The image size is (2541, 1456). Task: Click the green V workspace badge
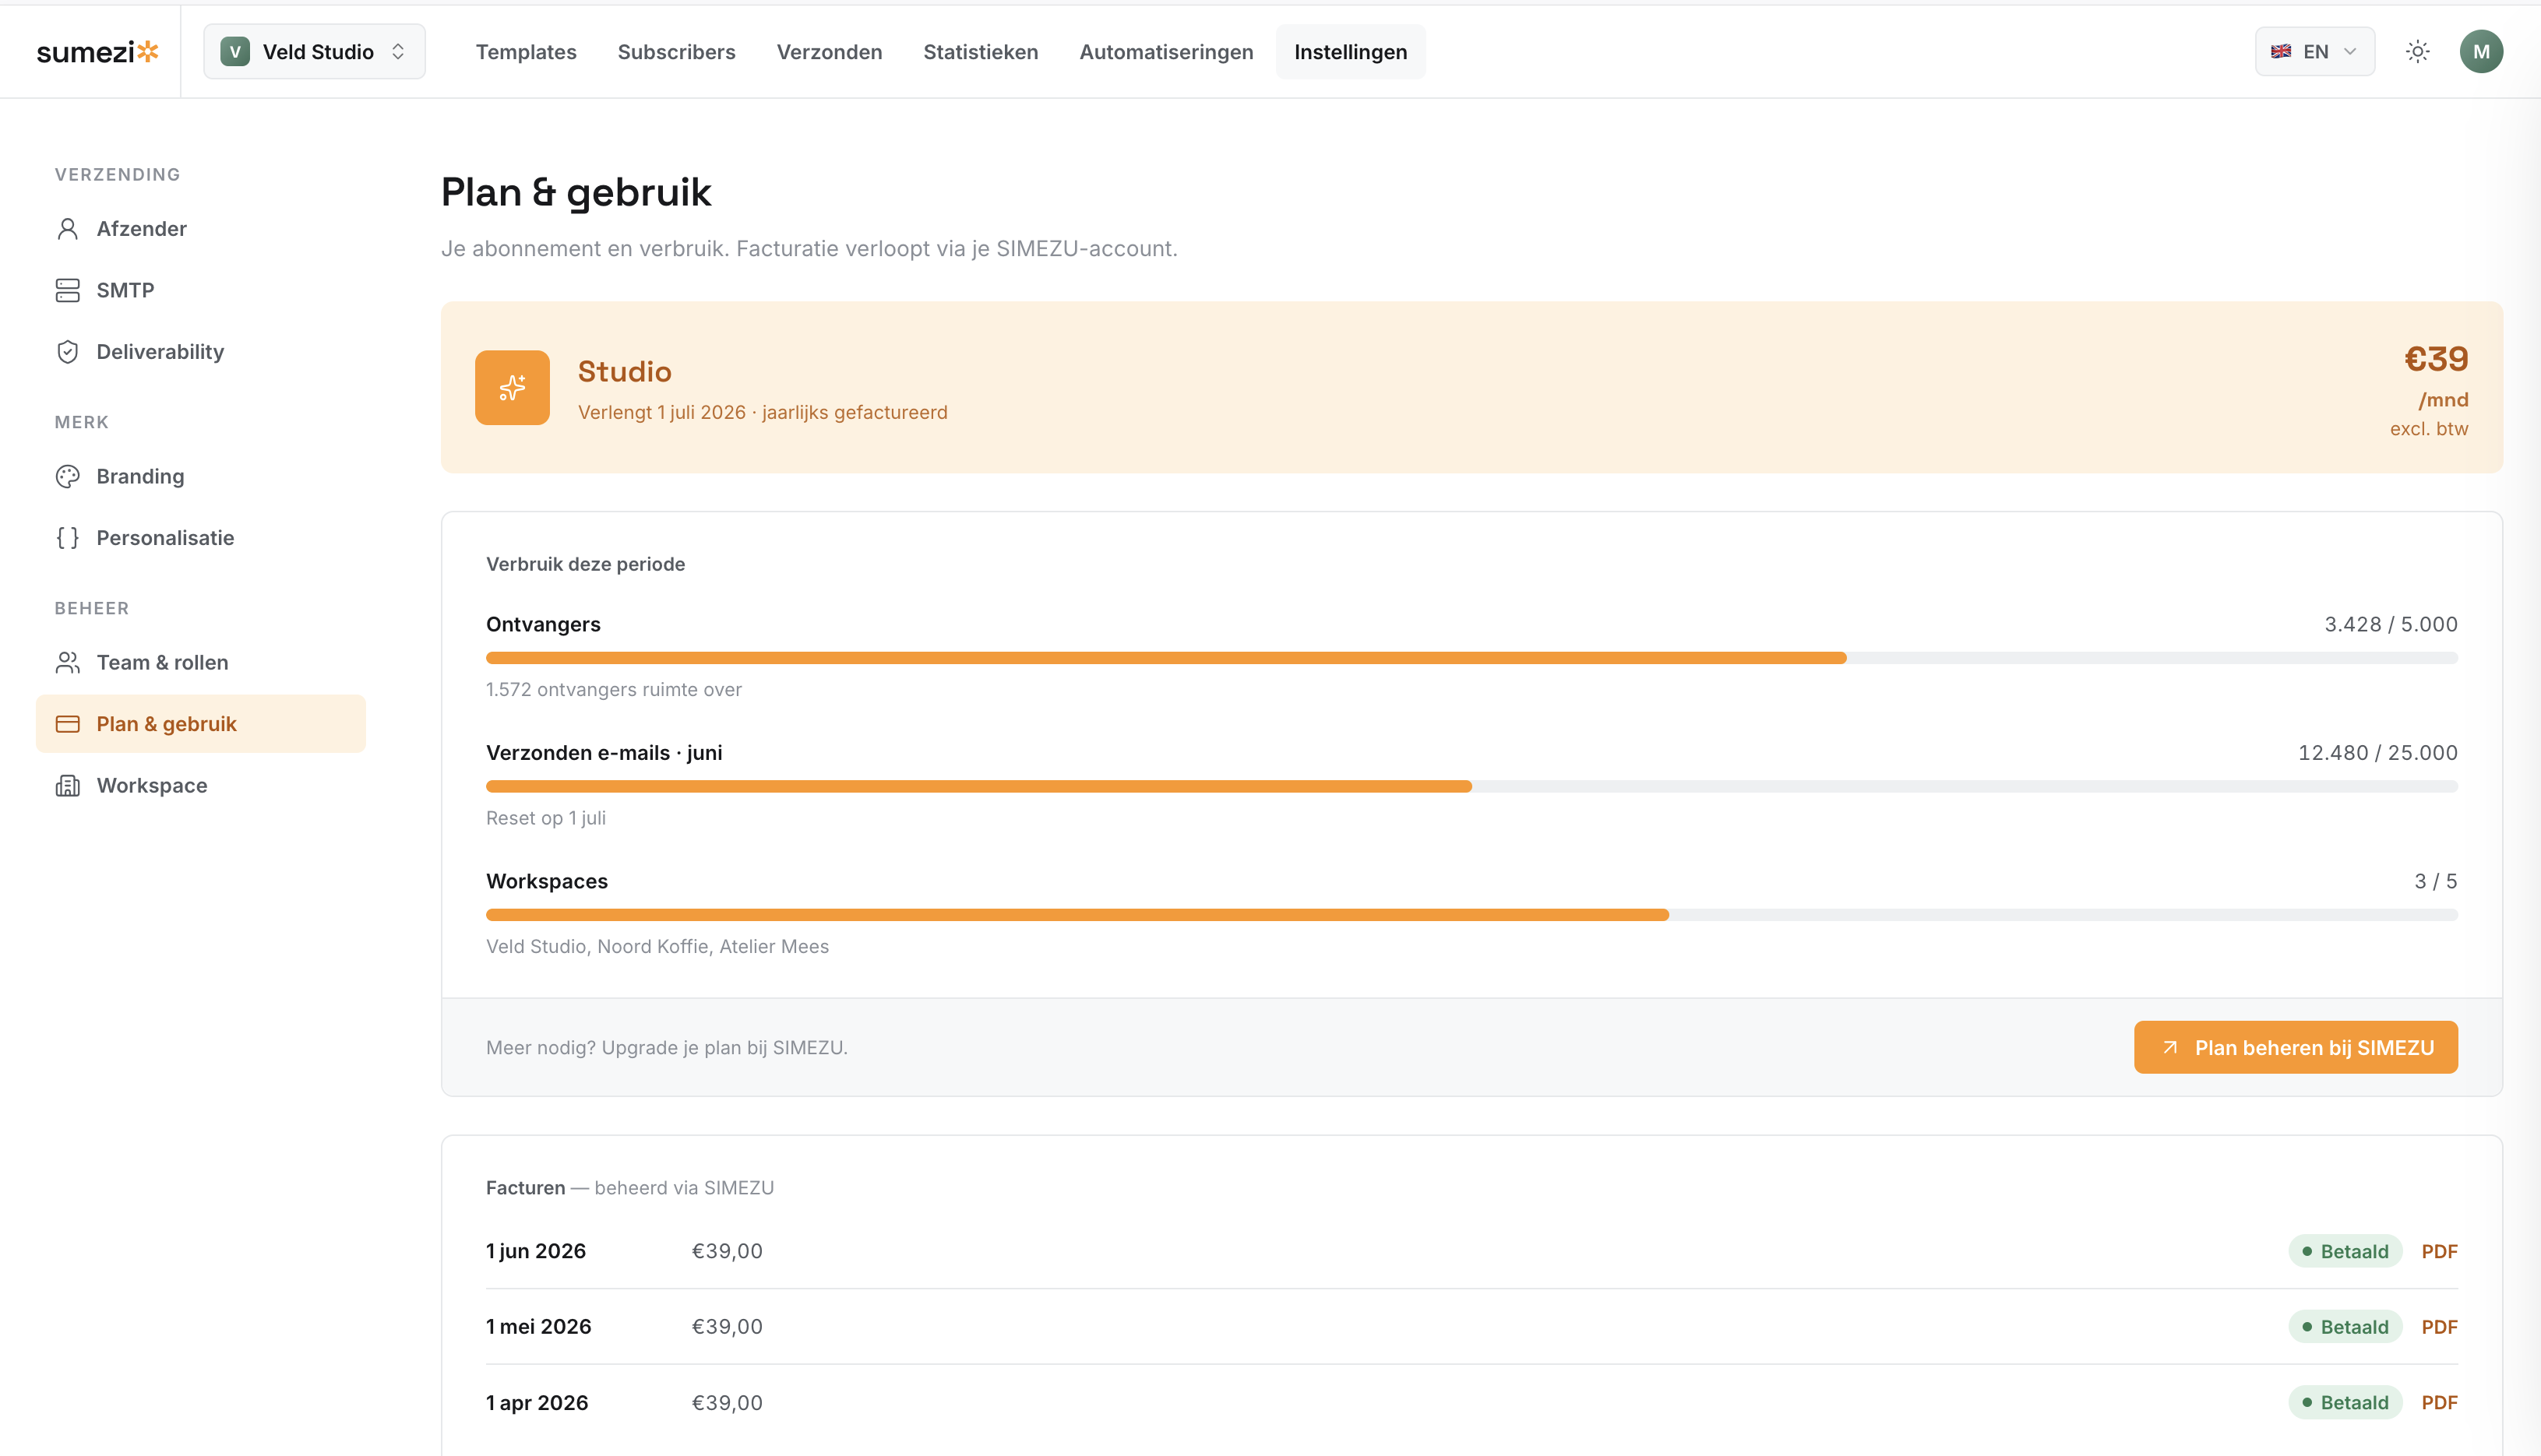point(235,52)
